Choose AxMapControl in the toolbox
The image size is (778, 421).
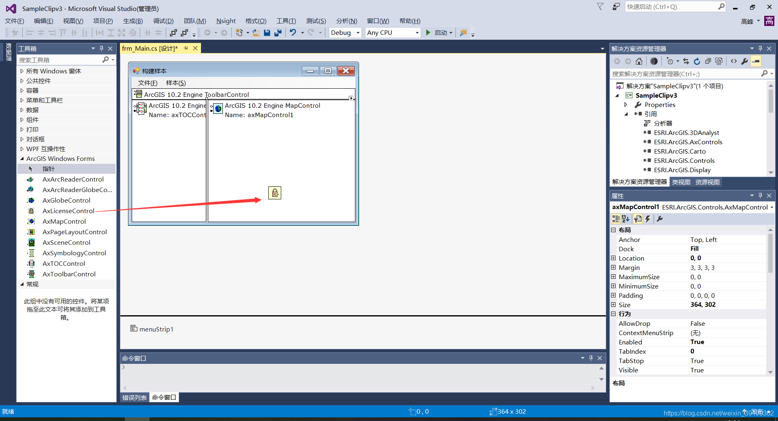64,221
